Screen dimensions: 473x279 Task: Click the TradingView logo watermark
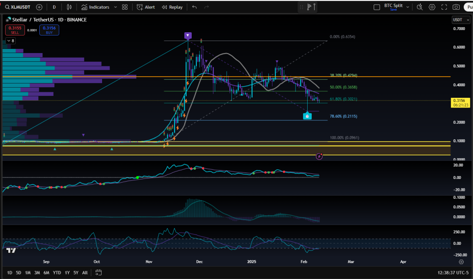click(x=11, y=250)
